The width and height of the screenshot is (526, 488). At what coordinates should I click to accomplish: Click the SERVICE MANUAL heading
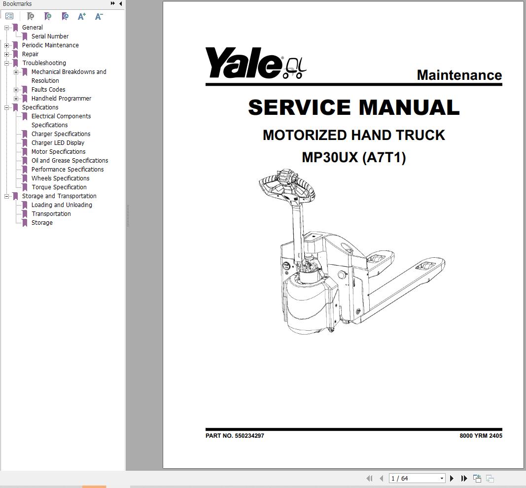tap(354, 107)
